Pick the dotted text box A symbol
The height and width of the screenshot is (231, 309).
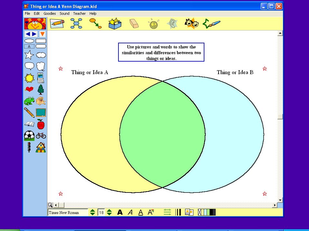pyautogui.click(x=29, y=46)
